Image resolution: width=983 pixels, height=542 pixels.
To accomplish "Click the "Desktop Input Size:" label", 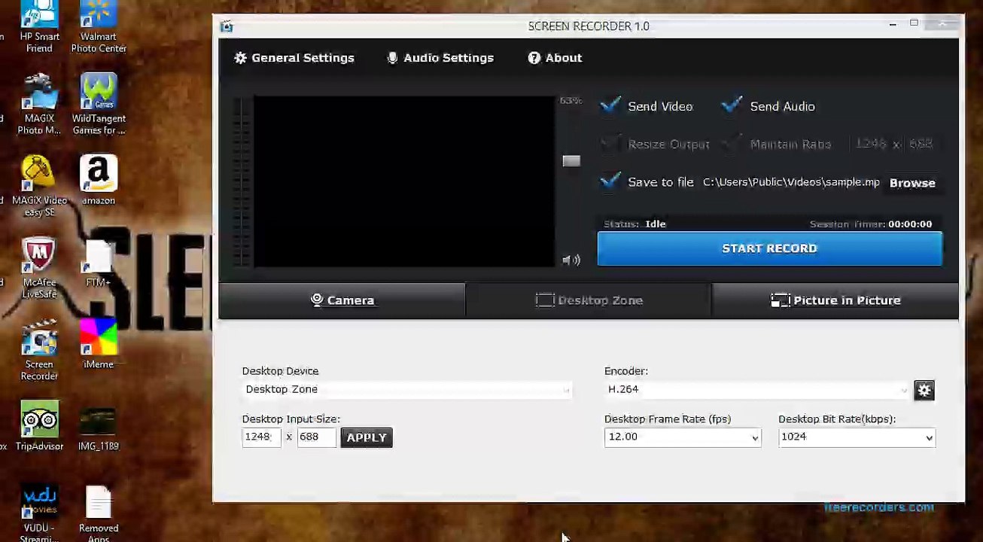I will (x=291, y=419).
